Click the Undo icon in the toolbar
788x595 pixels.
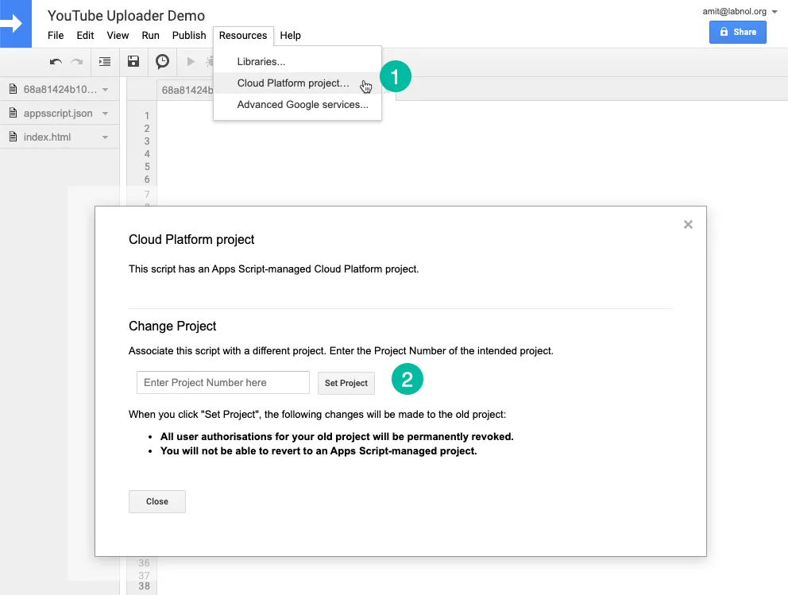(56, 61)
